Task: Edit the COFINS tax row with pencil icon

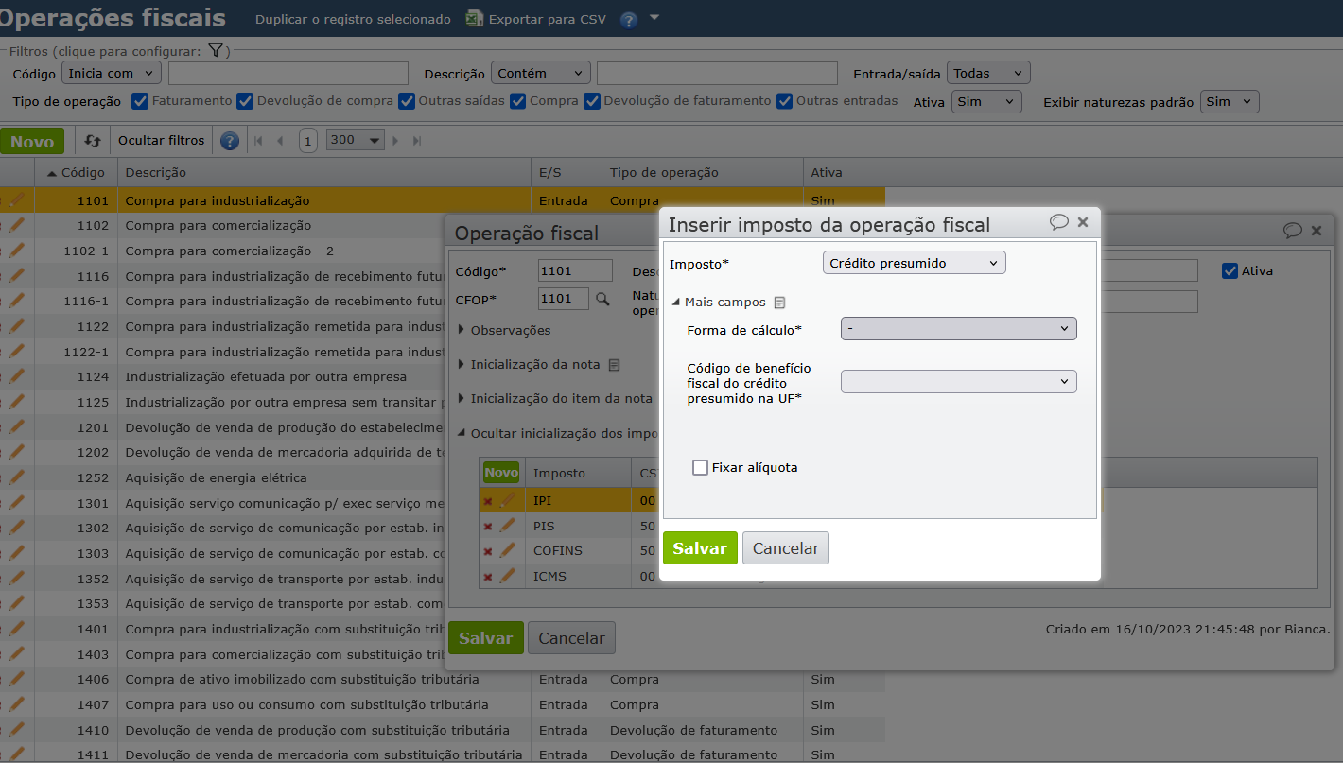Action: coord(508,550)
